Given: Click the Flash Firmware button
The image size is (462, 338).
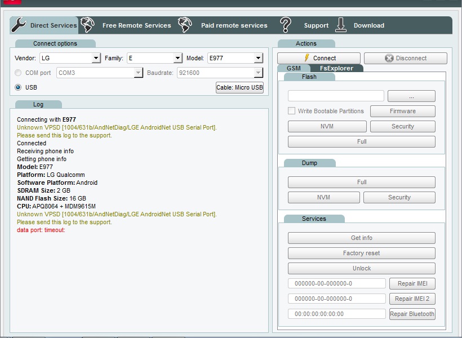Looking at the screenshot, I should tap(402, 111).
